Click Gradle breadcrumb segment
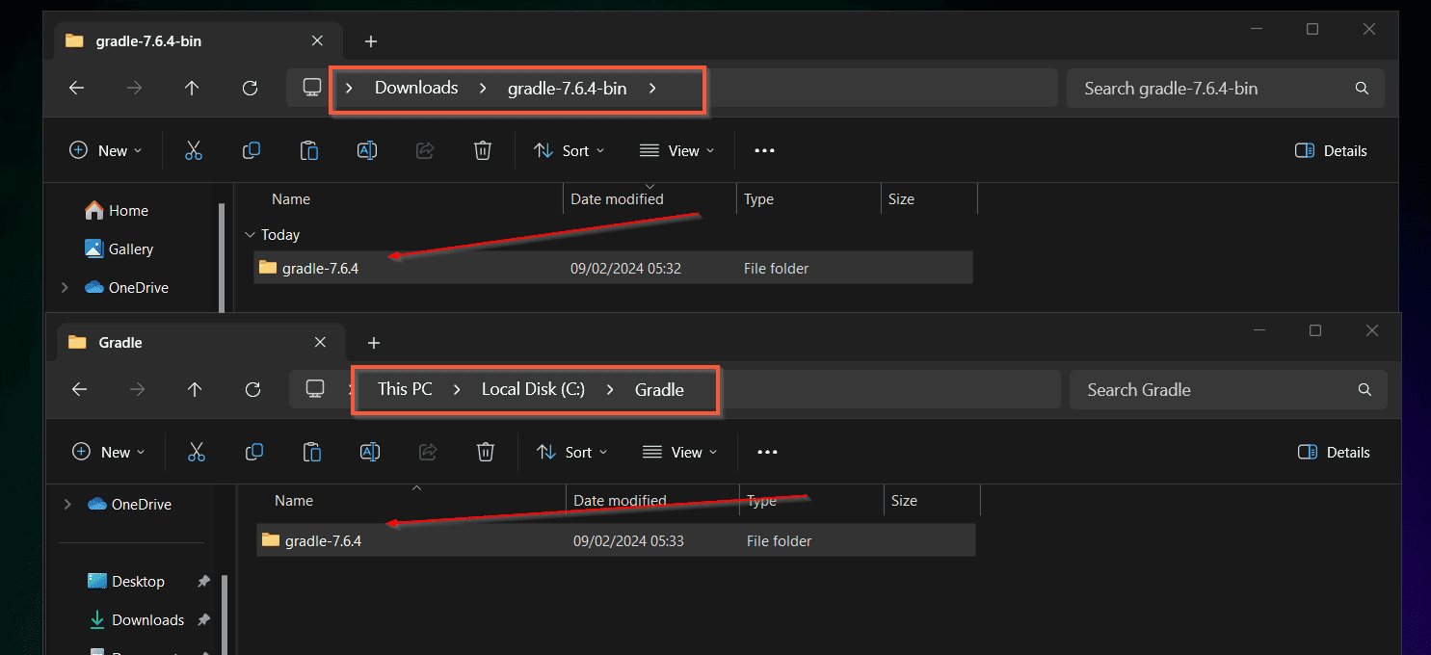 pos(659,390)
